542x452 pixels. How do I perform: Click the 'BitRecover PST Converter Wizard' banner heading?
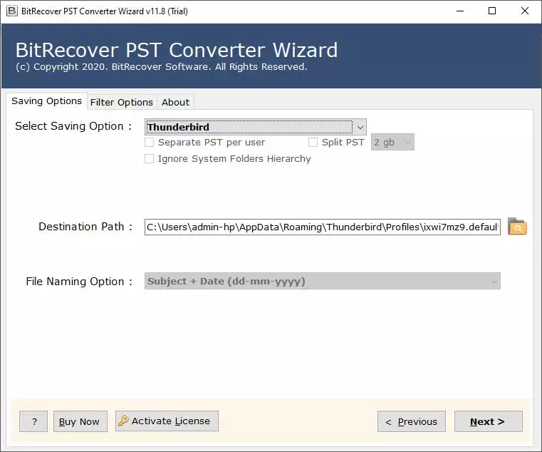[x=177, y=50]
